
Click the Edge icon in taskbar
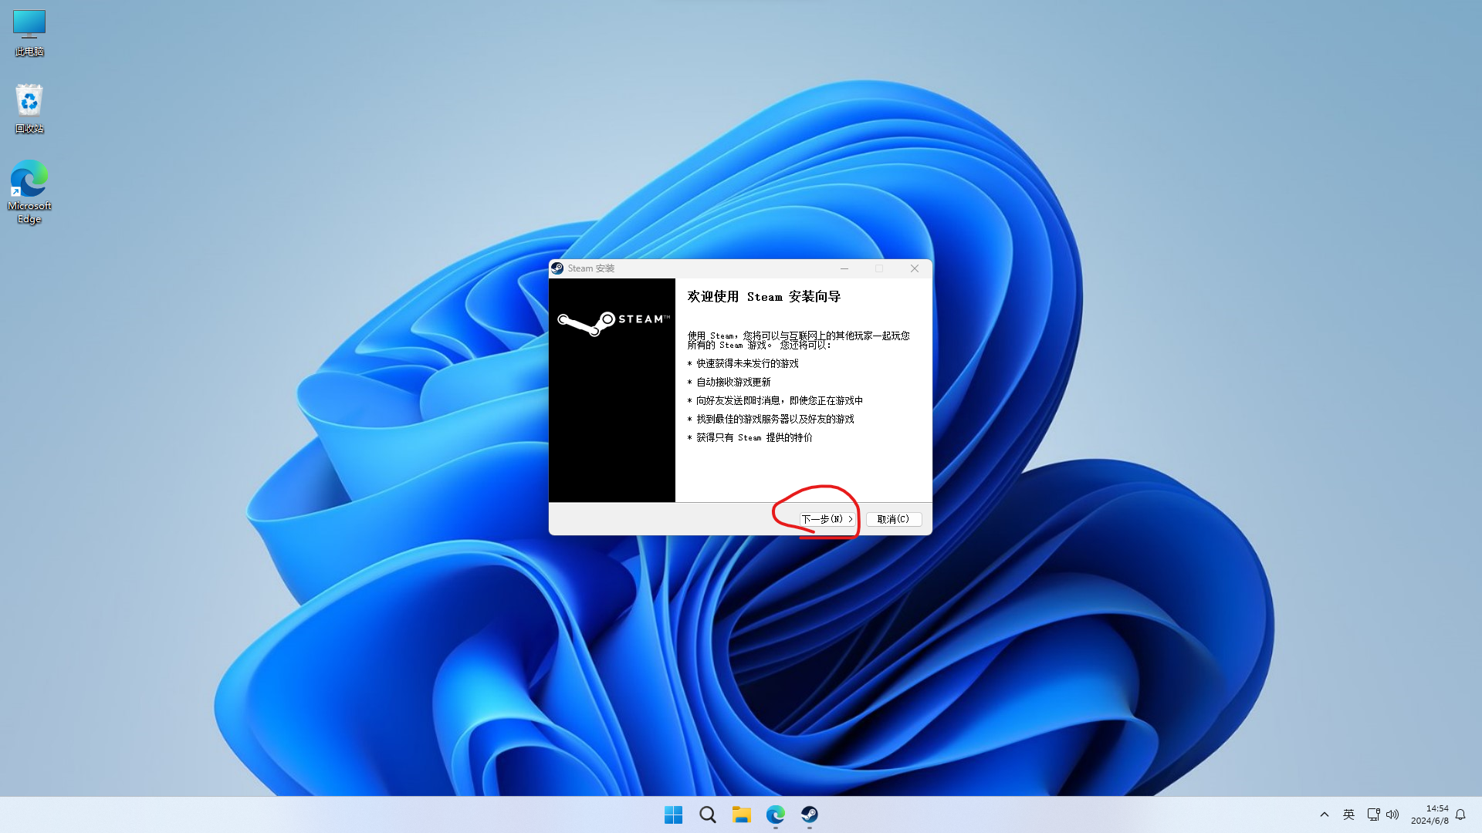tap(775, 814)
